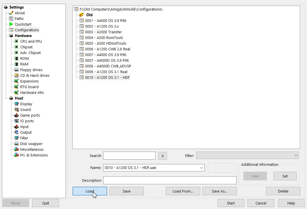Select the CD & Hard drives icon
The width and height of the screenshot is (307, 209).
pyautogui.click(x=17, y=75)
